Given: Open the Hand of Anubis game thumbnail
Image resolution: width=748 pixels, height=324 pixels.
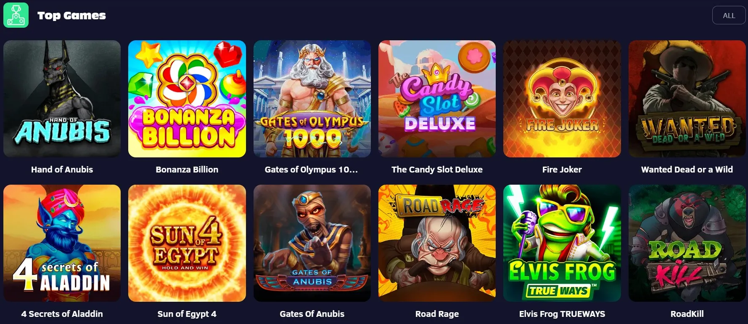Looking at the screenshot, I should pos(62,99).
